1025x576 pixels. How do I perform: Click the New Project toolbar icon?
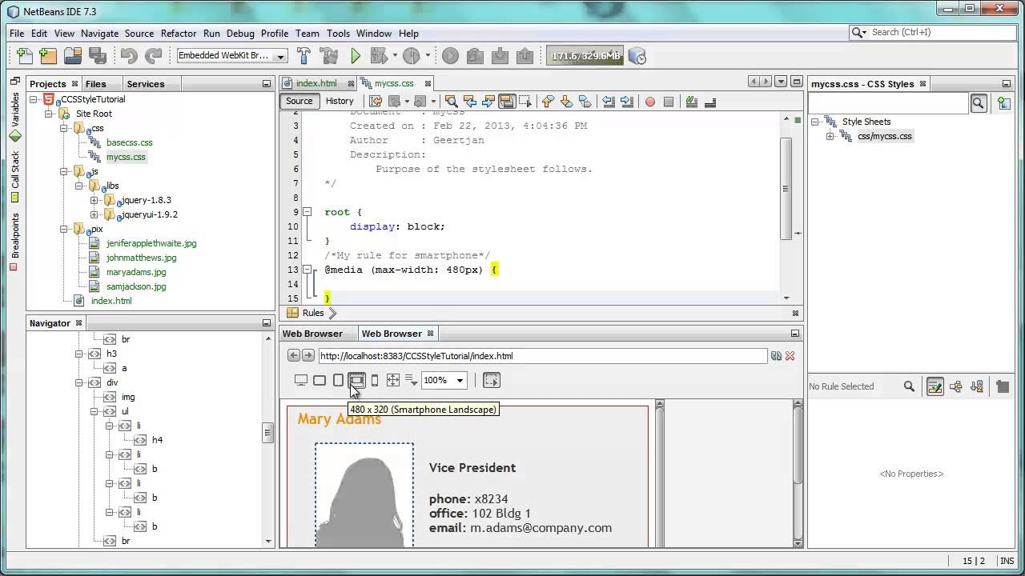click(48, 56)
